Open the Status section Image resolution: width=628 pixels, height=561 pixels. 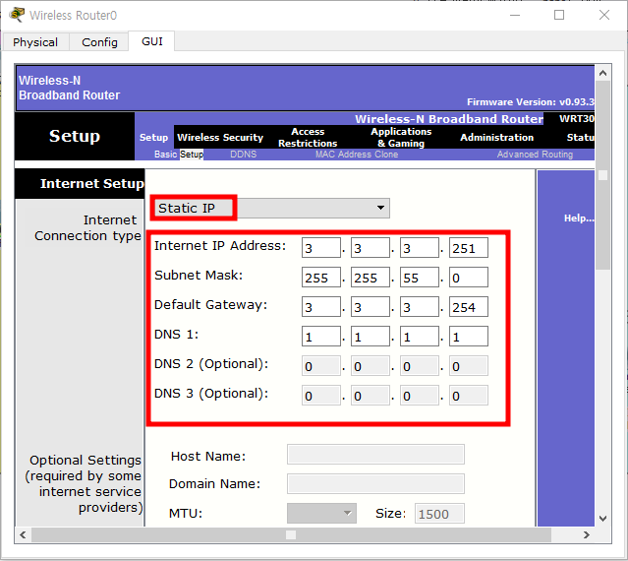581,137
